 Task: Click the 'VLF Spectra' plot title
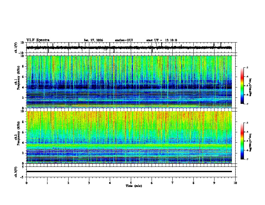pyautogui.click(x=38, y=40)
